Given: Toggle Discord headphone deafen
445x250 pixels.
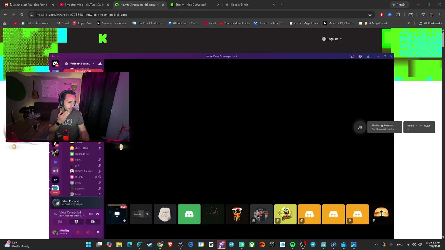Looking at the screenshot, I should [x=88, y=232].
